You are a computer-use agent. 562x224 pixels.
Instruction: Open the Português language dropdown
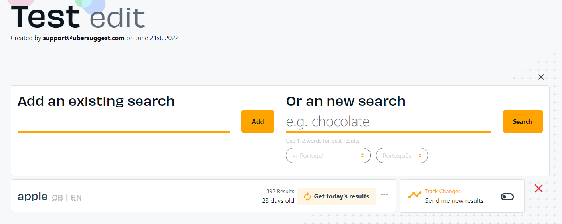point(402,155)
